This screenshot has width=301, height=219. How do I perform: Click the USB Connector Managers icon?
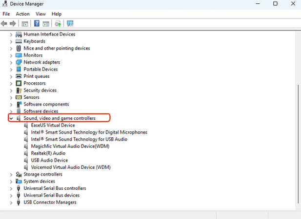(x=19, y=202)
